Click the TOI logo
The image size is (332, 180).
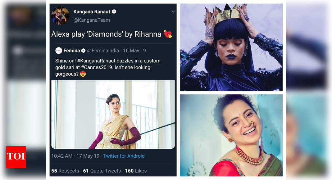(16, 157)
